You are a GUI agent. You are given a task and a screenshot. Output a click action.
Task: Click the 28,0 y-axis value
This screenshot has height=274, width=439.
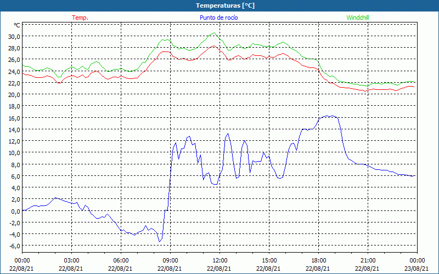click(15, 48)
